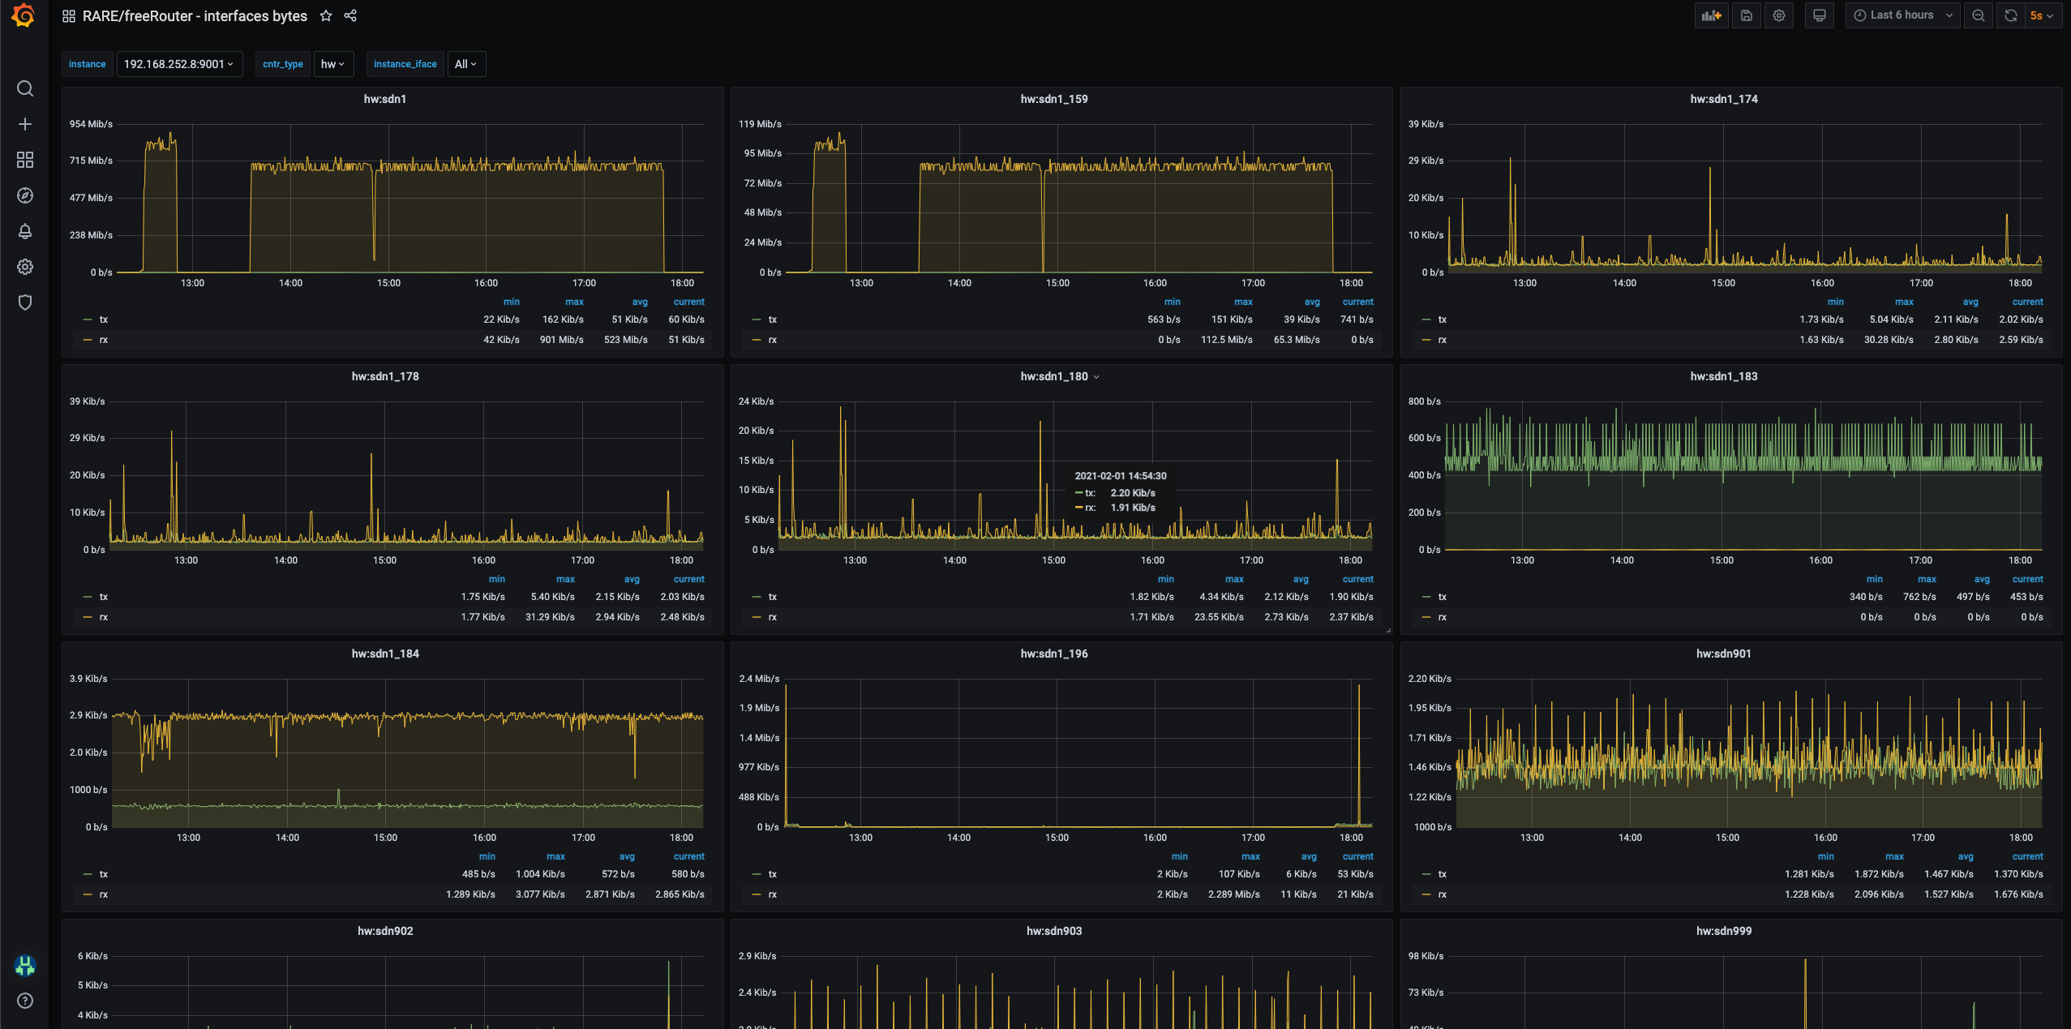Open dashboard settings gear in top bar
Image resolution: width=2071 pixels, height=1029 pixels.
click(1779, 15)
